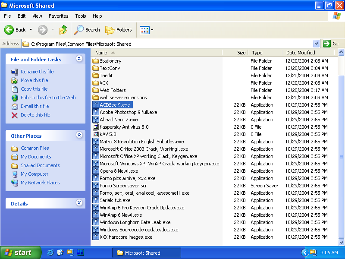Open the Search pane
Viewport: 345px width, 259px height.
tap(87, 30)
